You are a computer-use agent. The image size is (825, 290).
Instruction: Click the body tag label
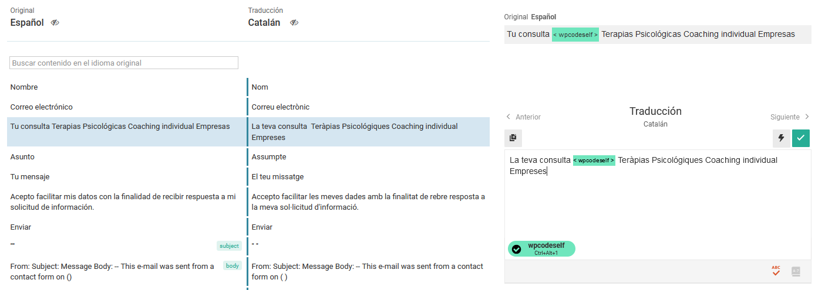click(x=233, y=266)
